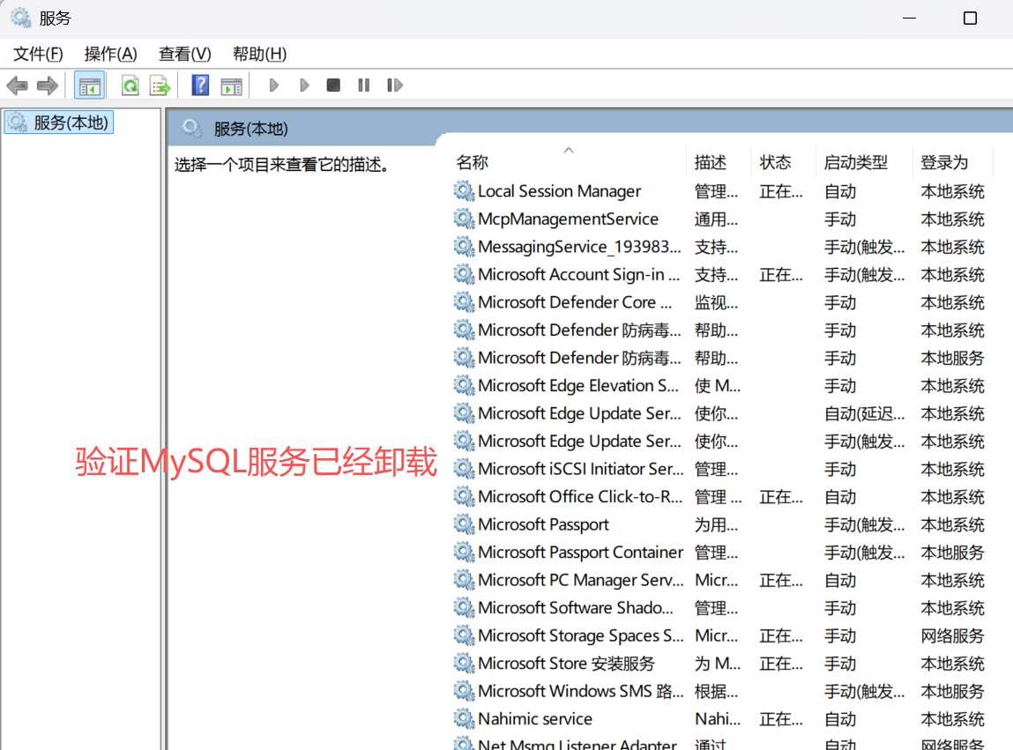
Task: Click the Forward arrow toolbar icon
Action: tap(48, 85)
